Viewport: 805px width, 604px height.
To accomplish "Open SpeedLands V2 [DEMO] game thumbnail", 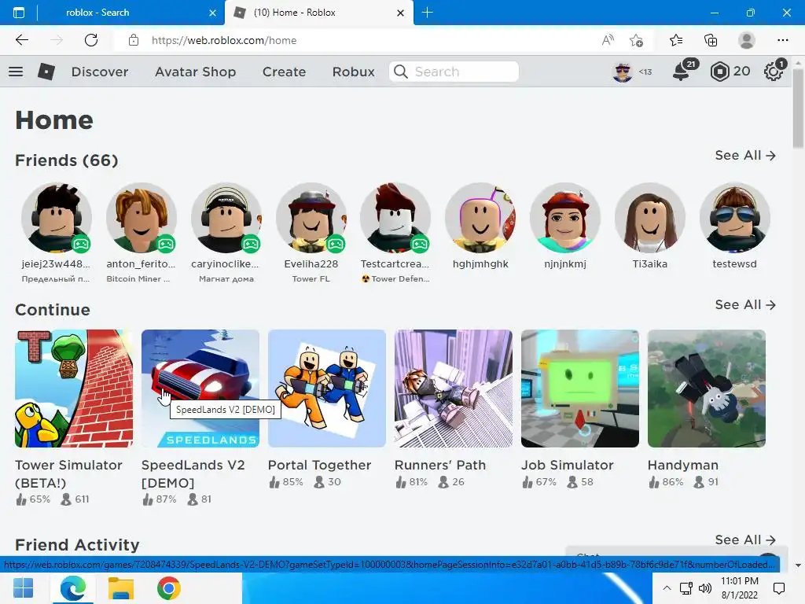I will point(200,389).
